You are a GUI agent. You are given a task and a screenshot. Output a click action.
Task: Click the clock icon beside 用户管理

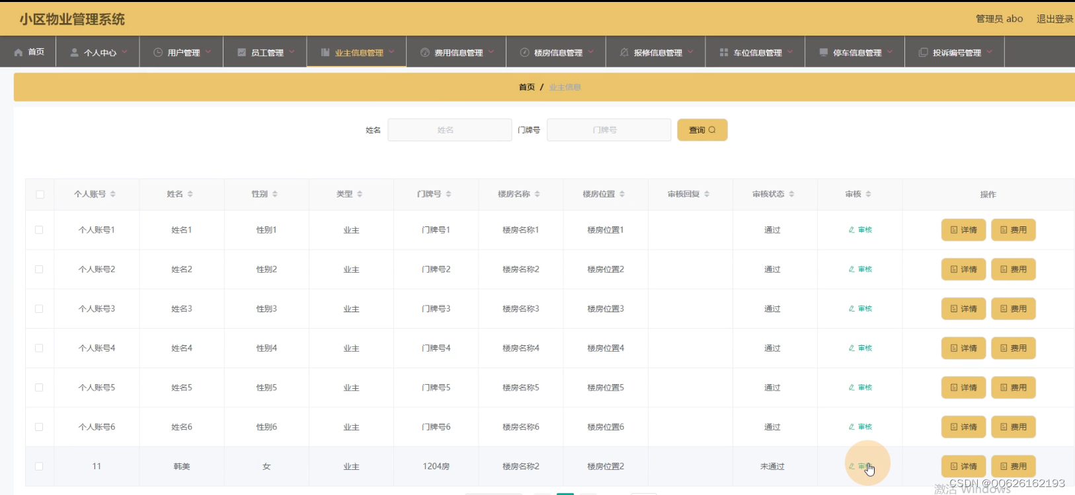(158, 52)
